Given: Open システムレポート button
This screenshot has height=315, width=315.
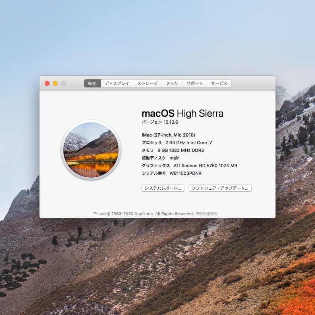Looking at the screenshot, I should point(163,188).
